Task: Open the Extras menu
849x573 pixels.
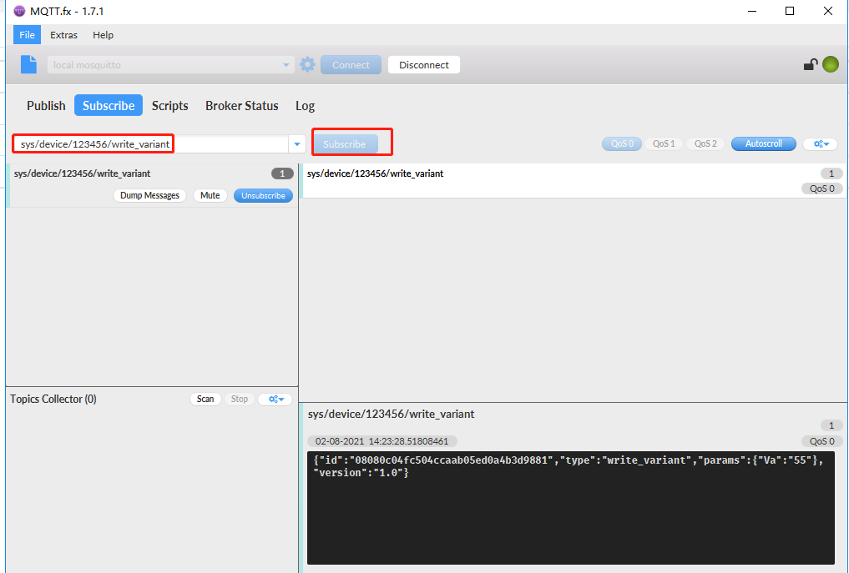Action: (x=63, y=35)
